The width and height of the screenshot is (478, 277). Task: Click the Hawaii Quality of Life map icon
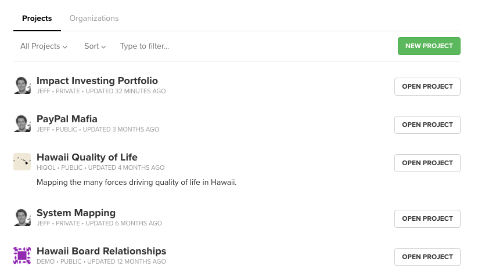point(22,162)
